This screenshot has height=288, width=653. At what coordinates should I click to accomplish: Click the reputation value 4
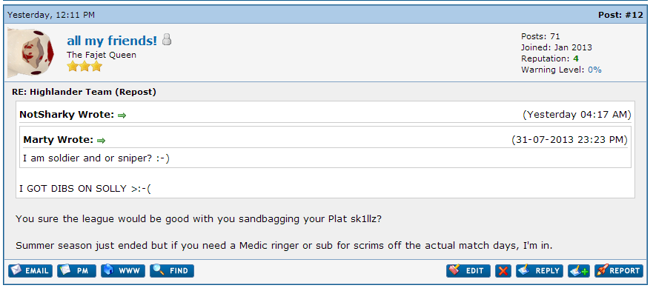[x=575, y=58]
